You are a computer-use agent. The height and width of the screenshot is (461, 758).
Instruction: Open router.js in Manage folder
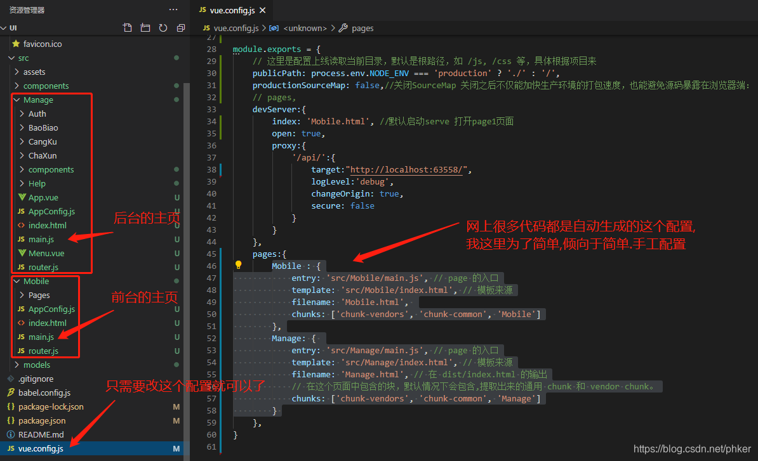pos(43,267)
